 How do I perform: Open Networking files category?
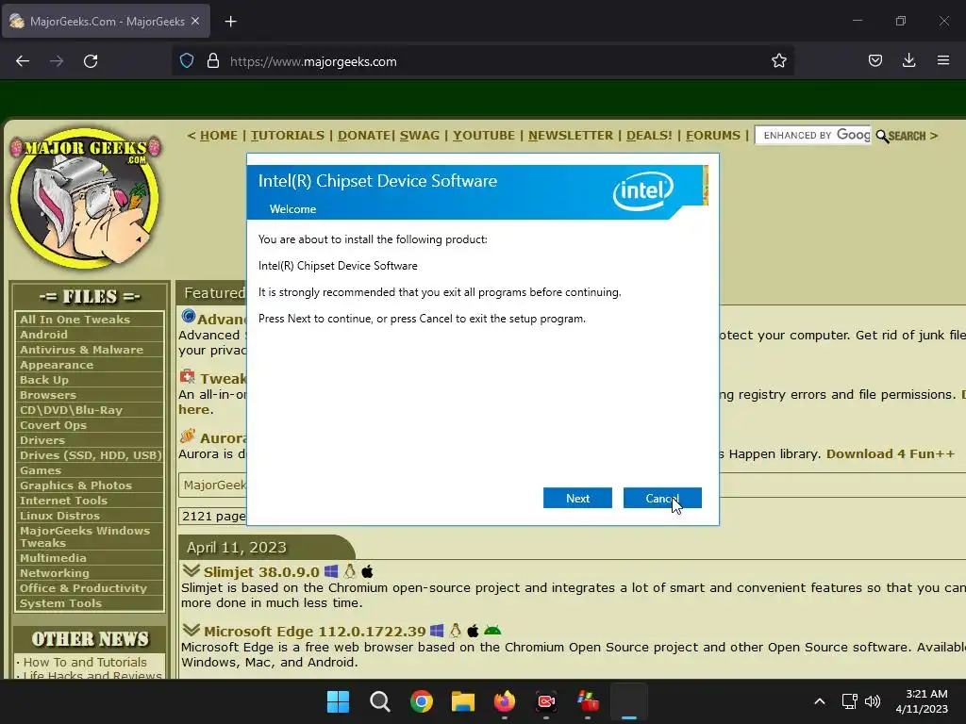(54, 573)
